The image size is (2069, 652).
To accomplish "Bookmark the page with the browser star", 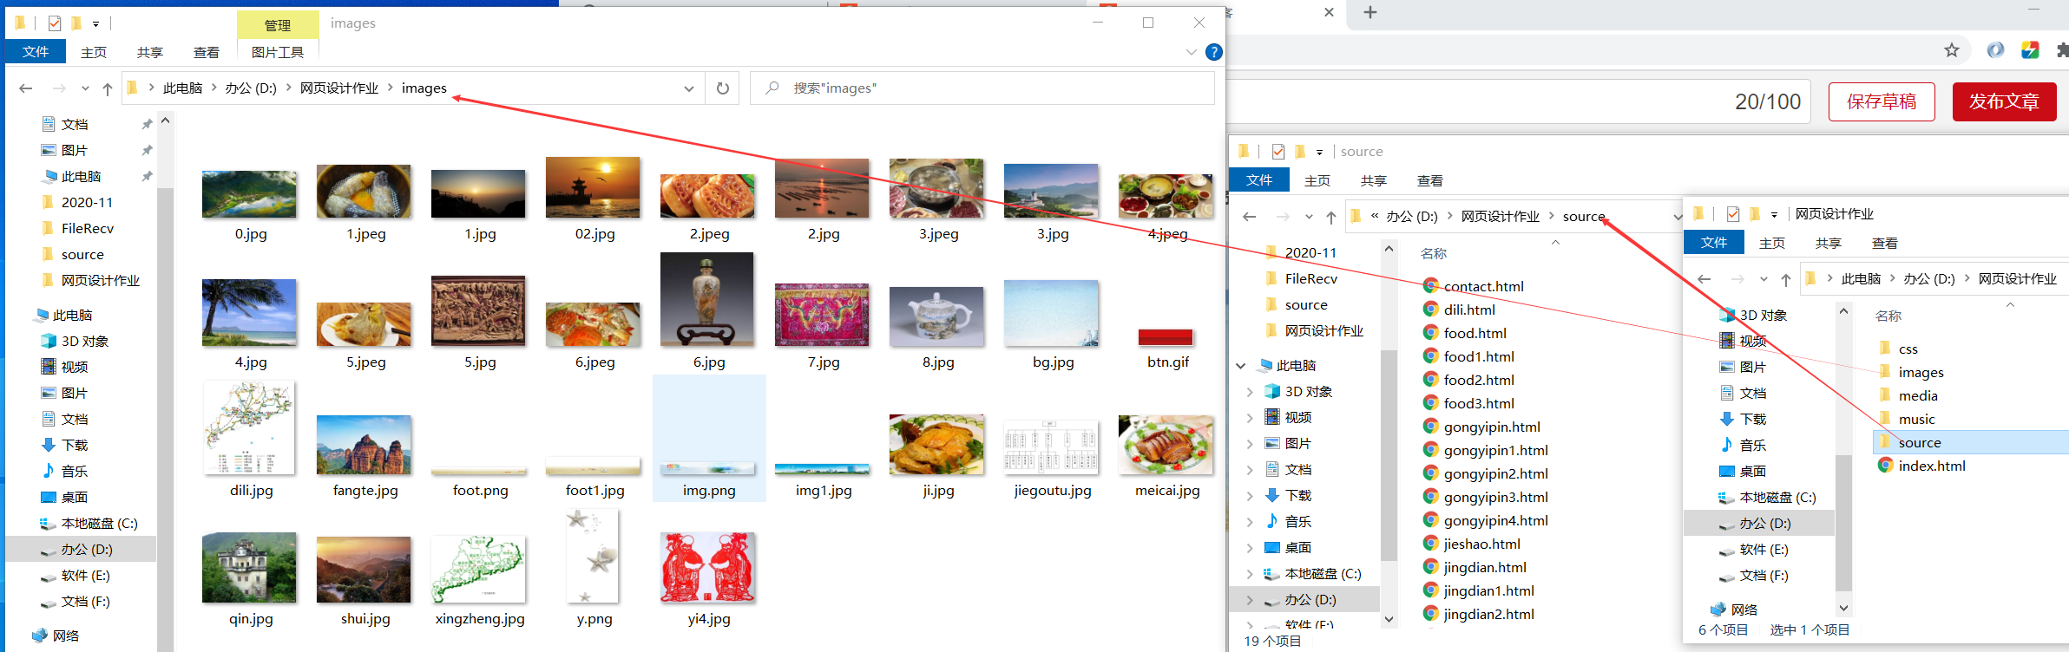I will pos(1952,50).
